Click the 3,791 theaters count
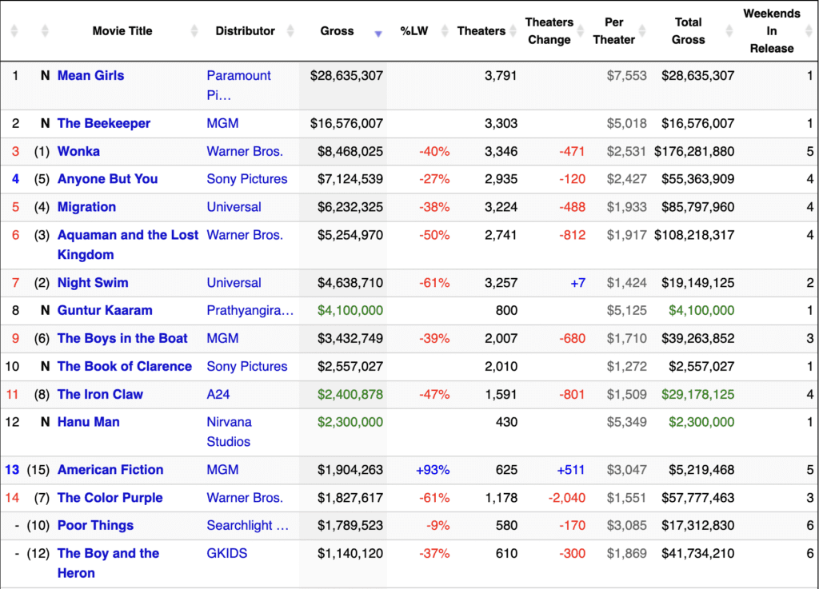This screenshot has height=589, width=819. [501, 76]
